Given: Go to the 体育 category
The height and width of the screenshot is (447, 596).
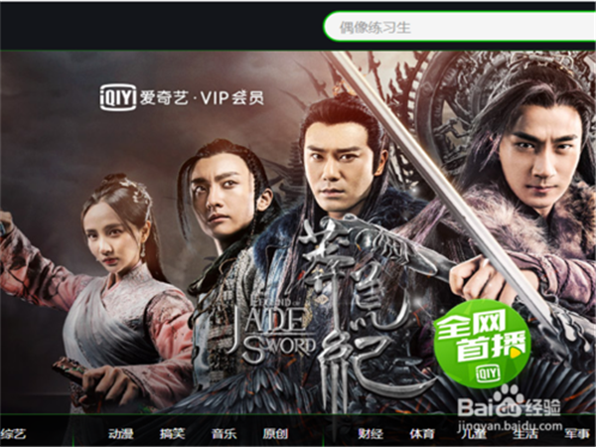Looking at the screenshot, I should (x=422, y=433).
